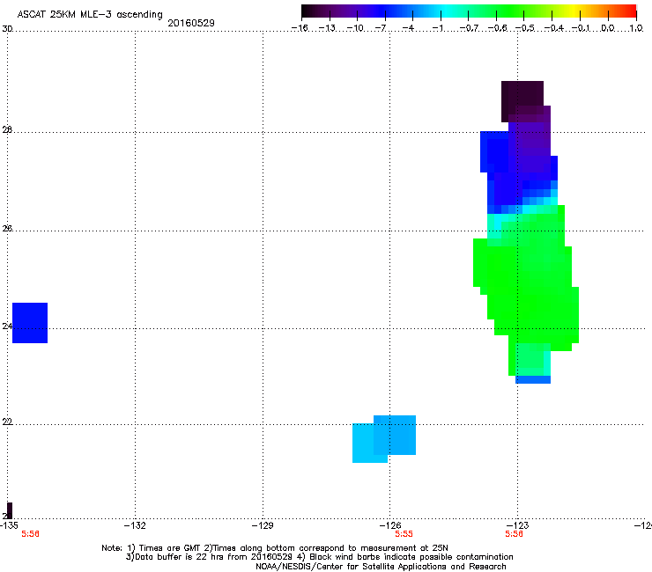The height and width of the screenshot is (572, 652).
Task: Click the red end of the color bar
Action: 628,11
